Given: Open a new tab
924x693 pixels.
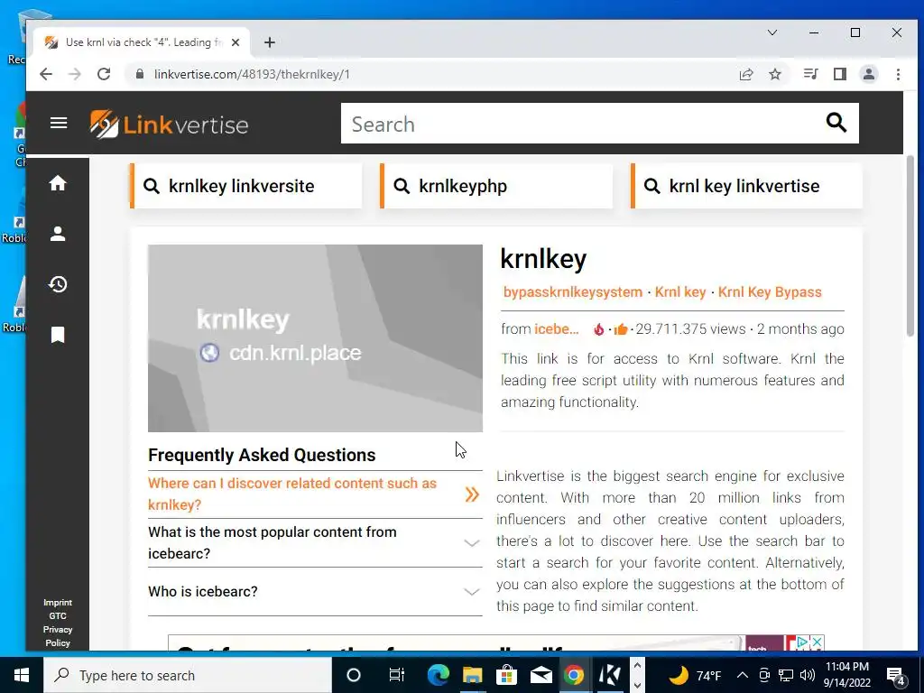Looking at the screenshot, I should click(x=269, y=42).
